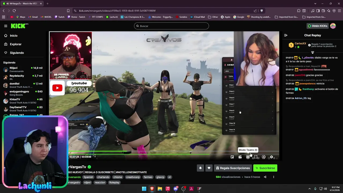Open the gtavrp tag

point(160,177)
